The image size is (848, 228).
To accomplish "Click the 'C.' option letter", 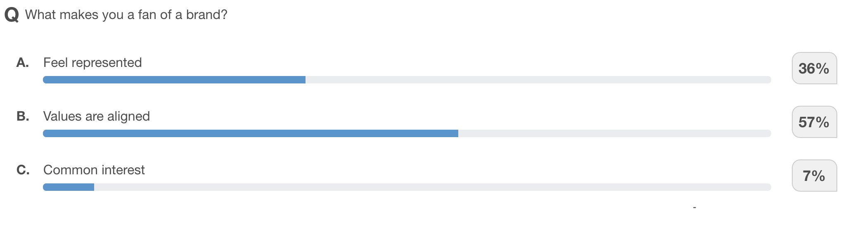I will [x=23, y=170].
